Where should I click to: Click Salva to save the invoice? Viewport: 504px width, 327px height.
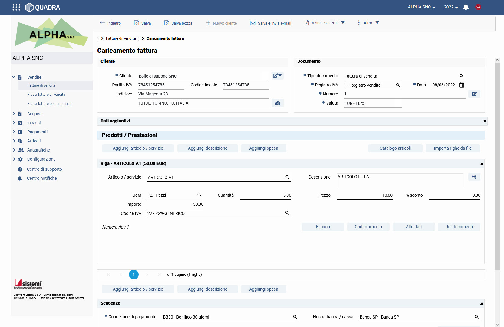point(143,23)
